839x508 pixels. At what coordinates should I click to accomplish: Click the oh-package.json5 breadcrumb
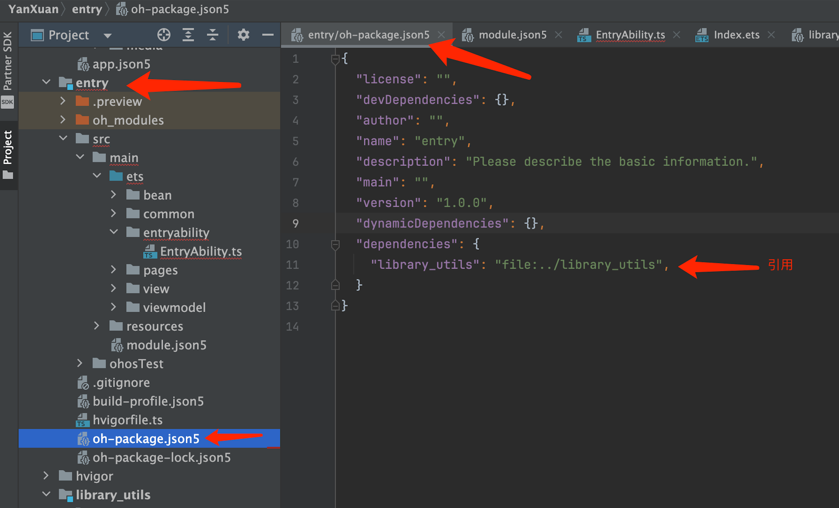180,9
